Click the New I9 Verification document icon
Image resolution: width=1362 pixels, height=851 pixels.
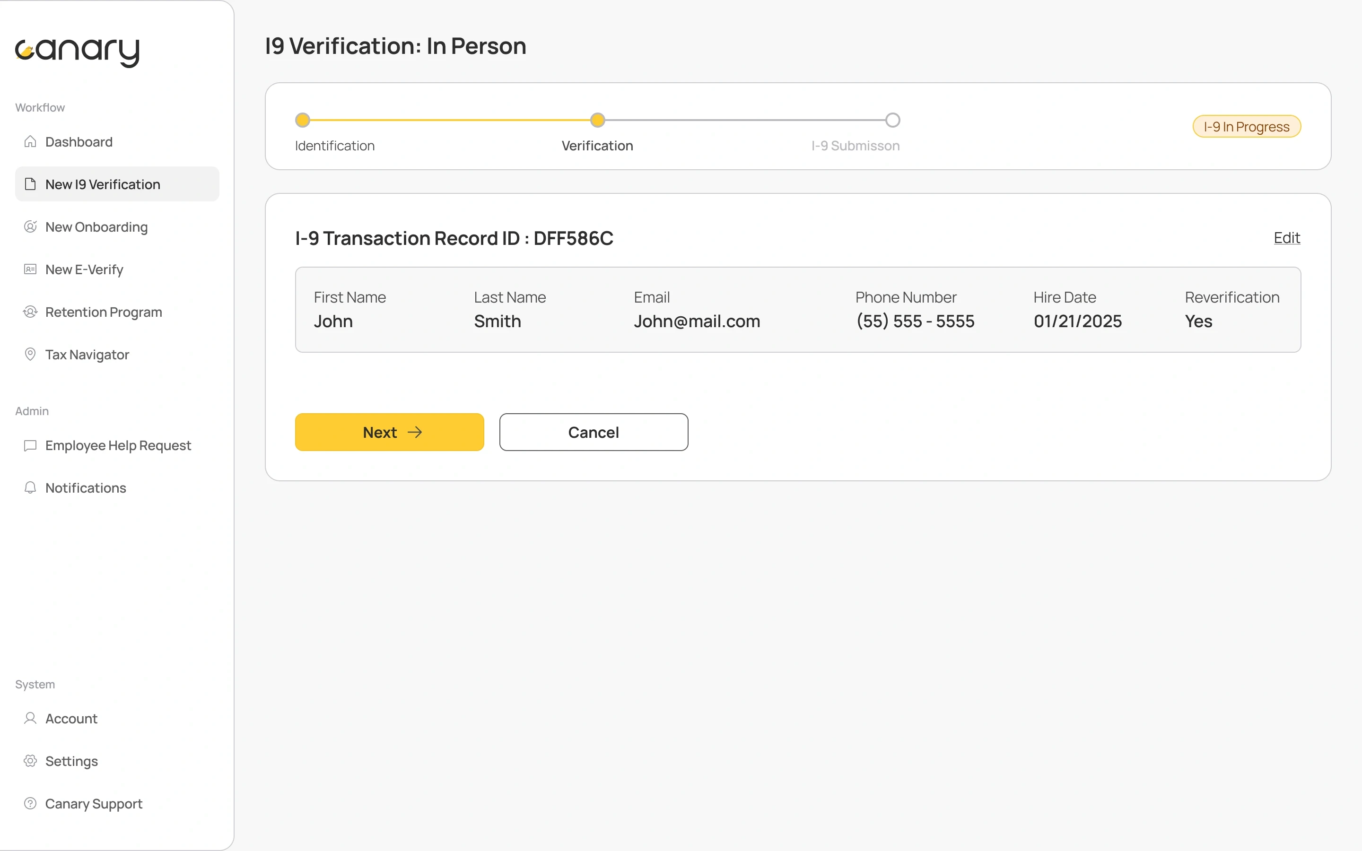[30, 184]
